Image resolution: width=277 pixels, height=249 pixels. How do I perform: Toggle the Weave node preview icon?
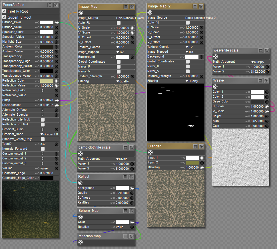click(266, 81)
